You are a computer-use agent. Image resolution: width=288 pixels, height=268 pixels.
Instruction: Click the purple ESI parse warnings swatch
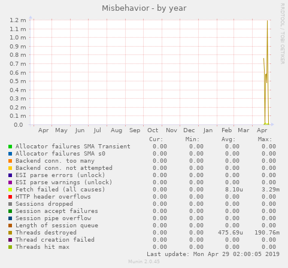[10, 182]
